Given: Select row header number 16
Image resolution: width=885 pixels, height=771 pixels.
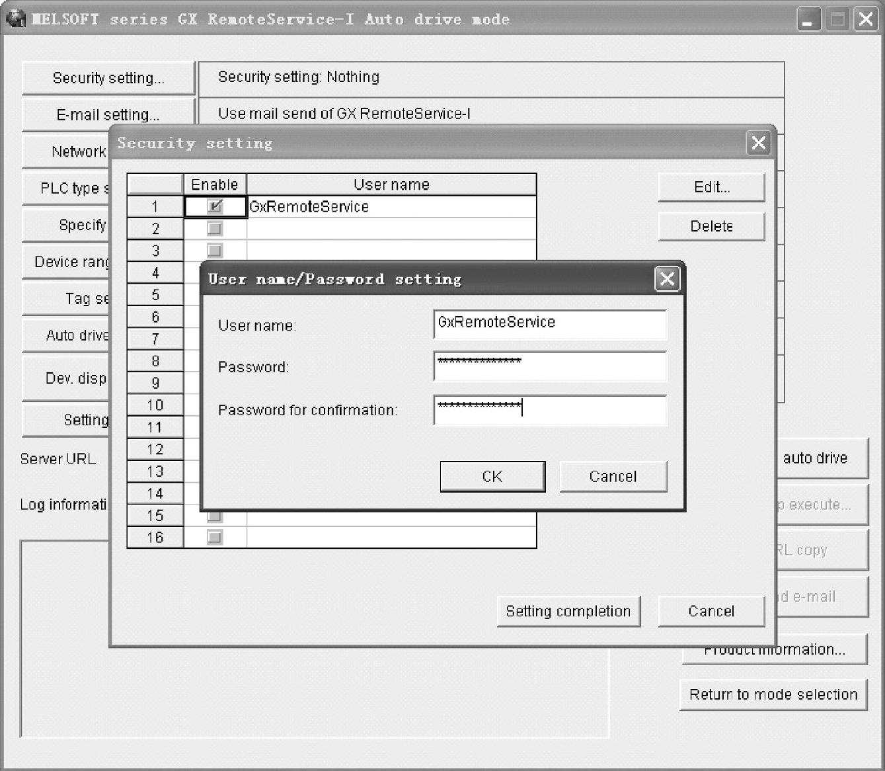Looking at the screenshot, I should [x=155, y=537].
